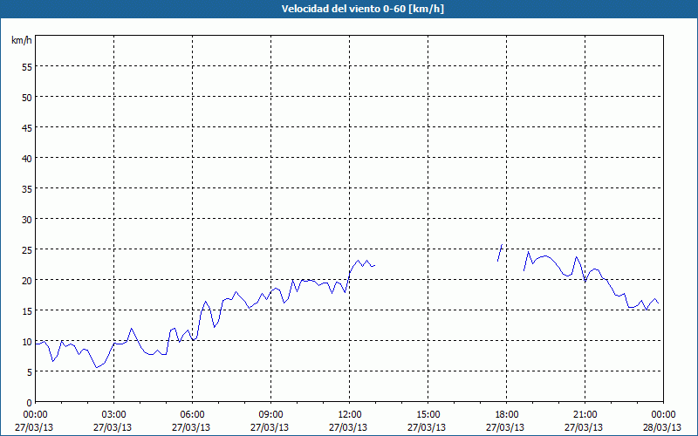Click the 27/03/13 date beneath 12:00

coord(348,427)
